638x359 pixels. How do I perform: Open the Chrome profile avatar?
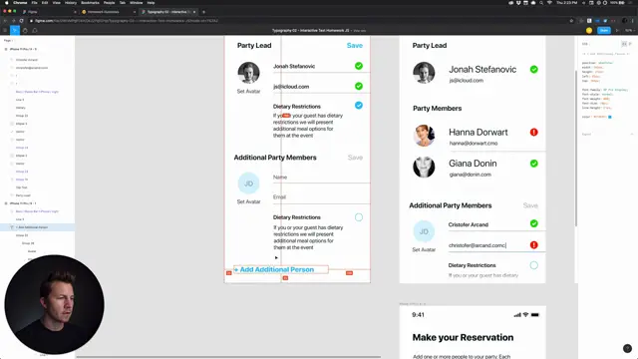click(625, 20)
